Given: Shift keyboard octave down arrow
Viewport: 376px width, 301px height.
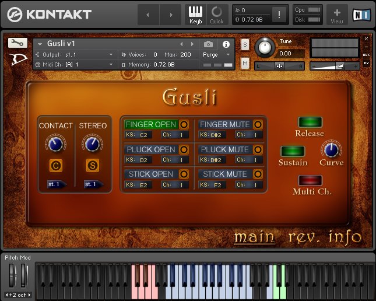Looking at the screenshot, I should coord(7,295).
